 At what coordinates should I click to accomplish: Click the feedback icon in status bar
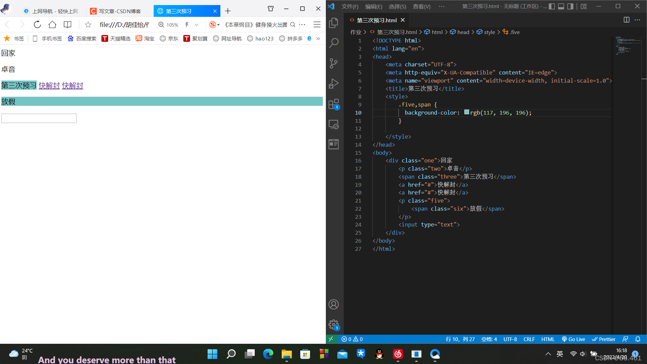point(625,339)
